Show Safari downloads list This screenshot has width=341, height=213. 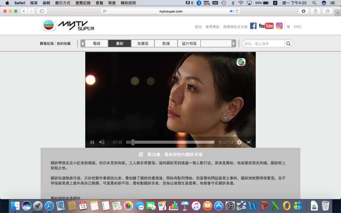[303, 11]
